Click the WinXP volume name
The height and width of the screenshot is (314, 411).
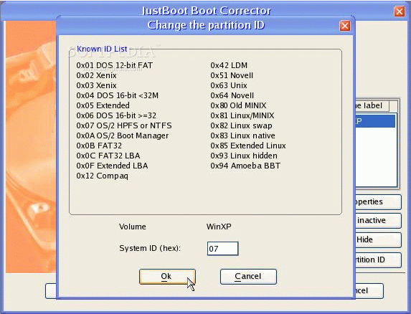click(219, 227)
